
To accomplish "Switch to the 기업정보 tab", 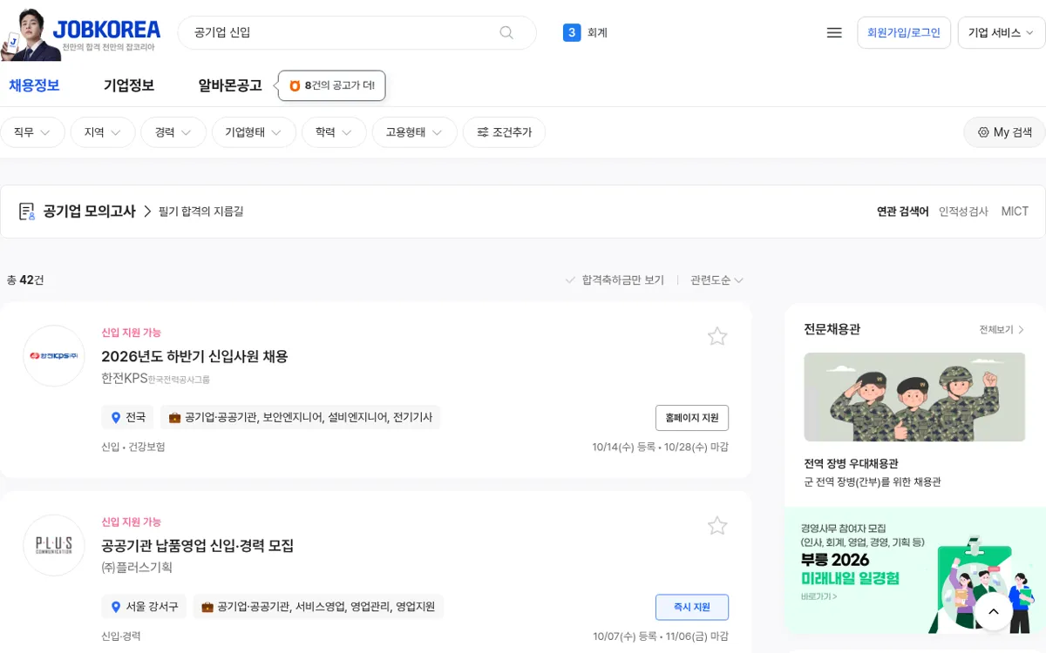I will pos(129,85).
